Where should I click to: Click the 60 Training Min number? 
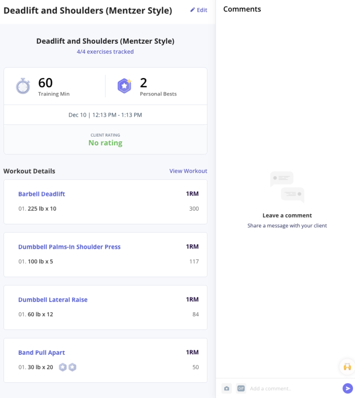[x=46, y=83]
